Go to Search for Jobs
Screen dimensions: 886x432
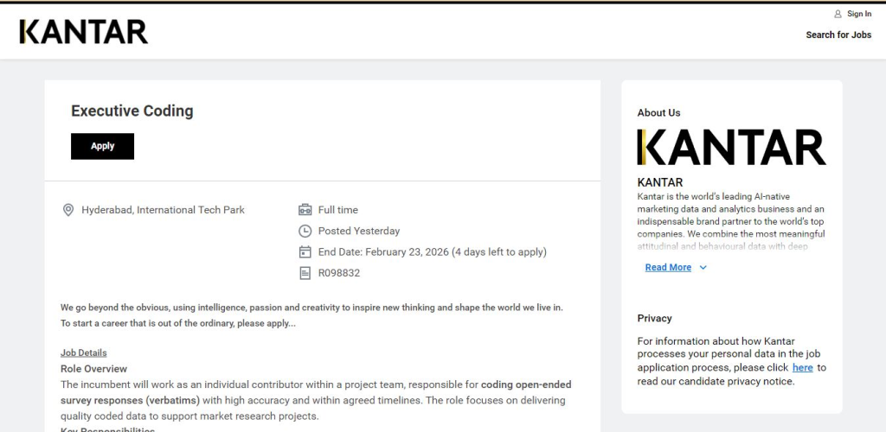(x=838, y=35)
